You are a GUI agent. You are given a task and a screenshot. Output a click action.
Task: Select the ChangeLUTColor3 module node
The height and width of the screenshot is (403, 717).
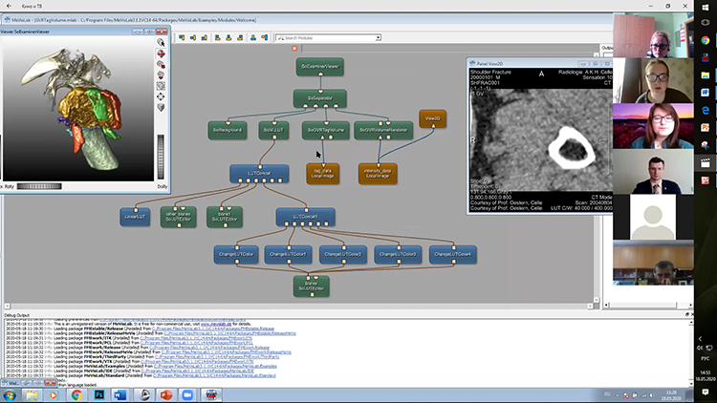point(398,255)
